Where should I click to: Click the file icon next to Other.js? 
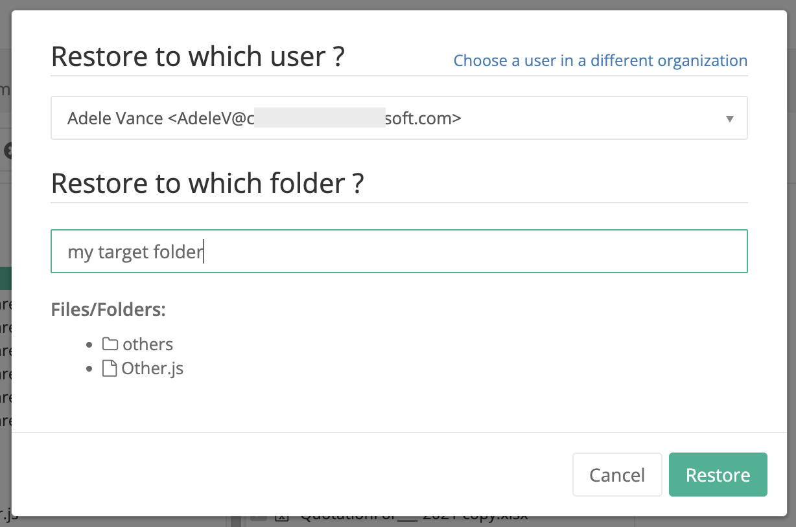110,368
